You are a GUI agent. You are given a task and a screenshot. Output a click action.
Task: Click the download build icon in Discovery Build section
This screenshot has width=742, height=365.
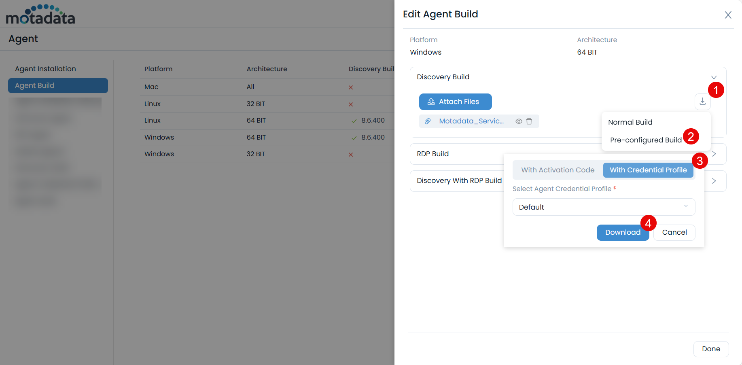(x=703, y=102)
